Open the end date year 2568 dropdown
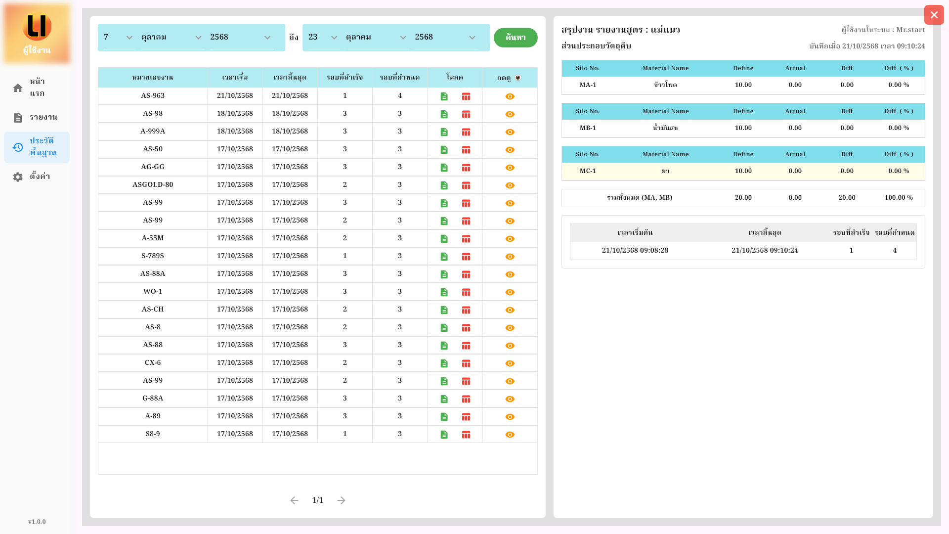This screenshot has width=949, height=534. 445,38
